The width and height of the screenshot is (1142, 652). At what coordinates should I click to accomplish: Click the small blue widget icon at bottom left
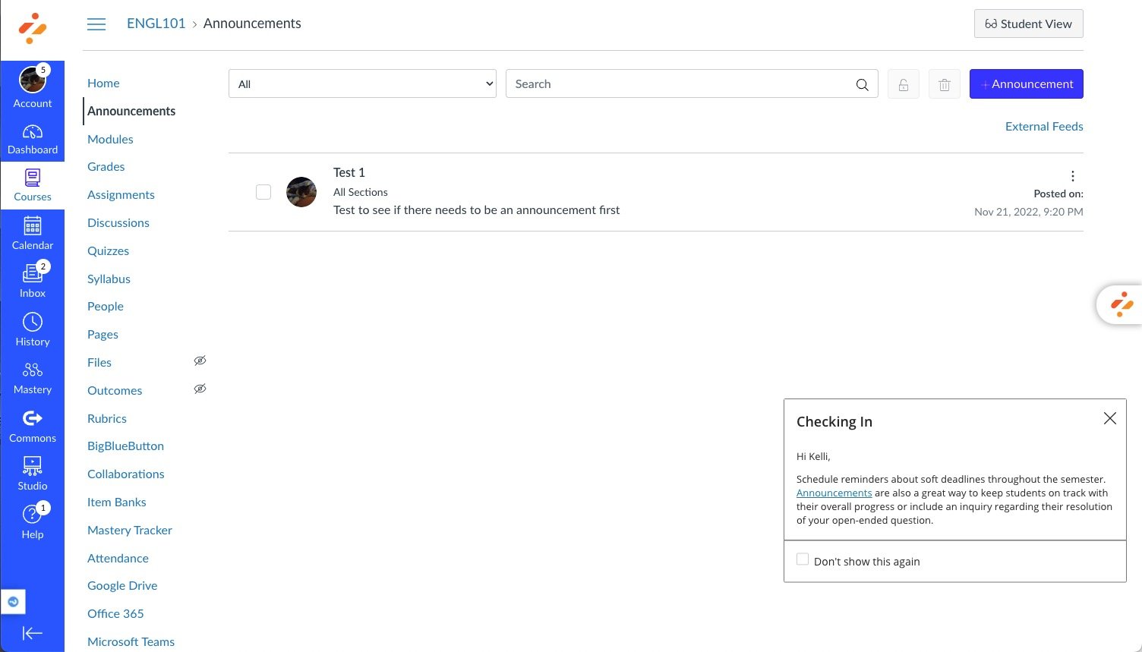(13, 602)
